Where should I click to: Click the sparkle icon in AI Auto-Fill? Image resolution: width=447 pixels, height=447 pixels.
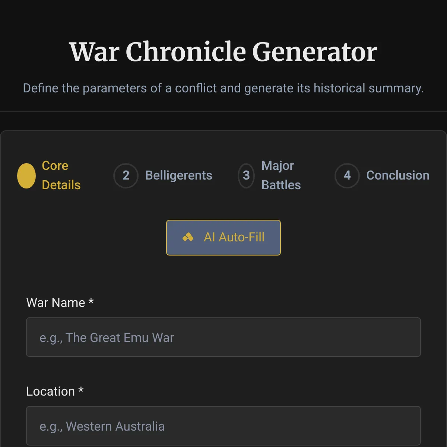point(188,237)
